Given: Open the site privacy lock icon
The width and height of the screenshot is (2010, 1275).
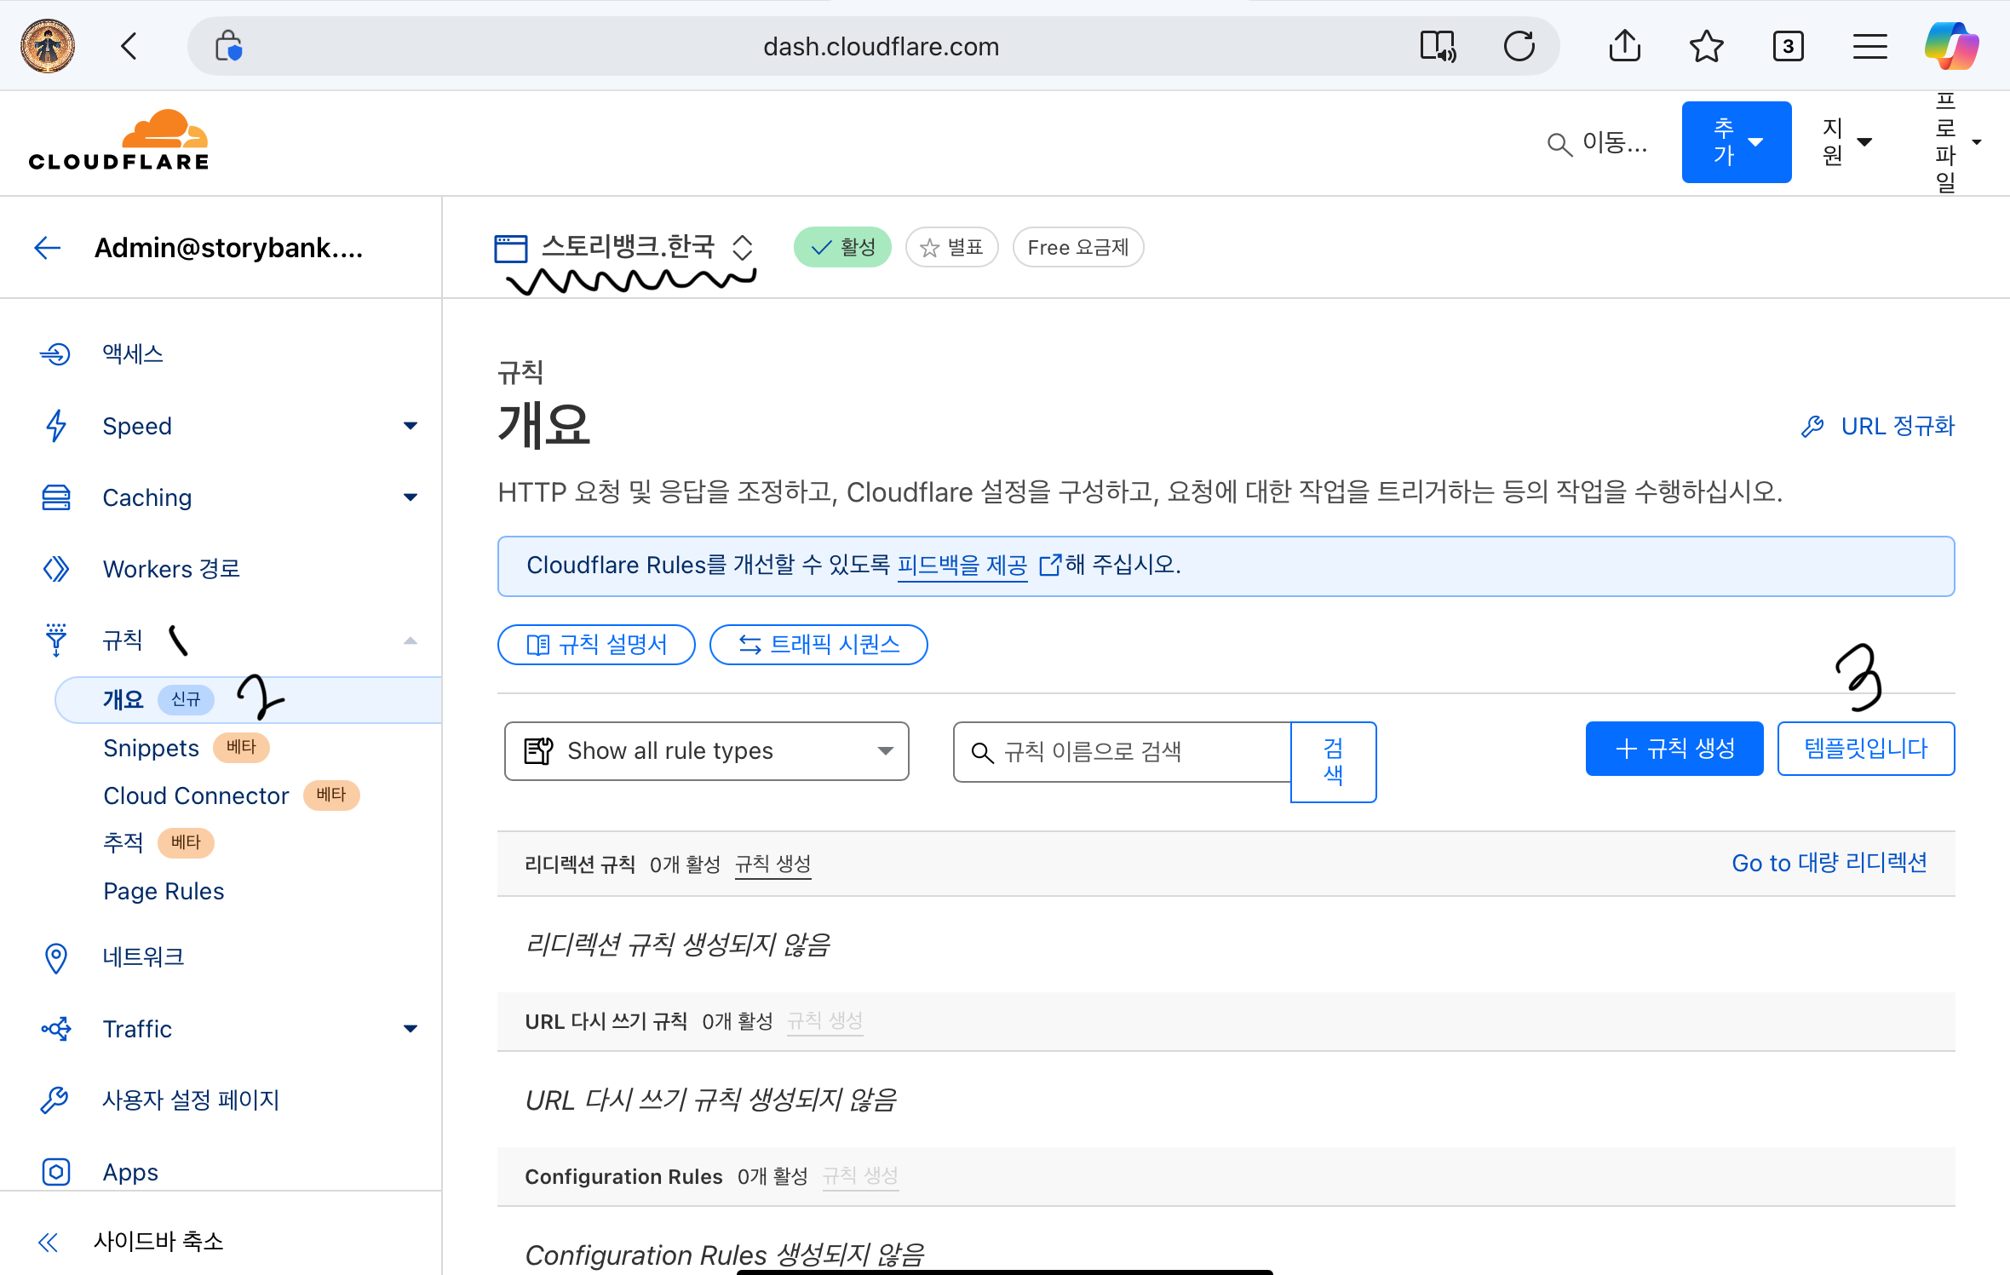Looking at the screenshot, I should 228,46.
